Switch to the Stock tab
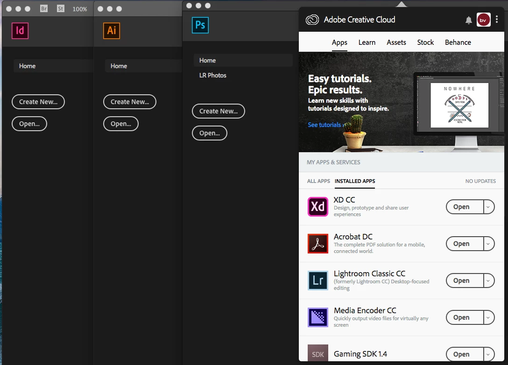 (x=425, y=42)
